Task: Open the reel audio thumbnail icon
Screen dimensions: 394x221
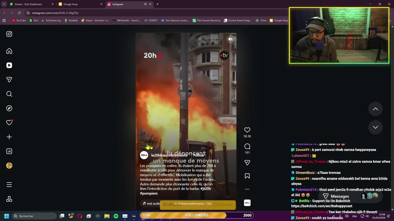Action: click(x=247, y=203)
